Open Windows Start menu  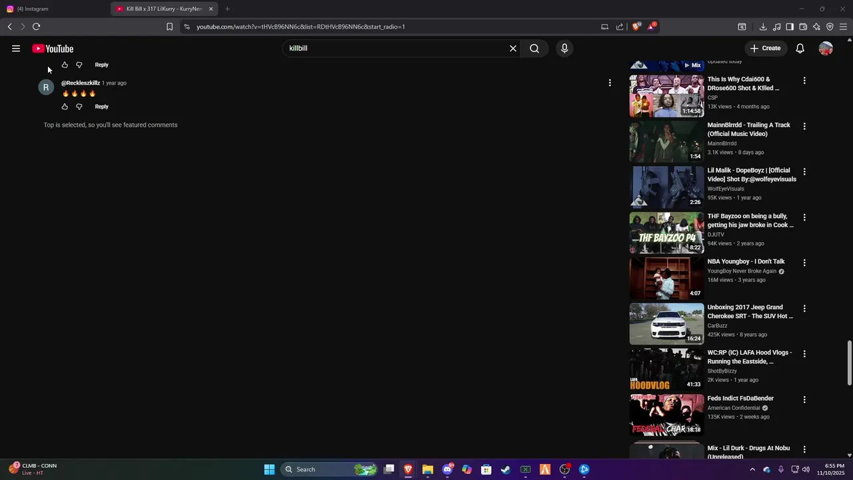[269, 469]
